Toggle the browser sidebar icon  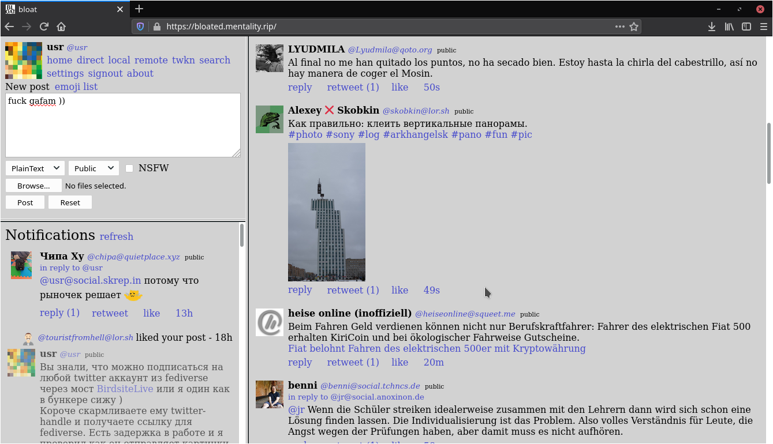[746, 27]
